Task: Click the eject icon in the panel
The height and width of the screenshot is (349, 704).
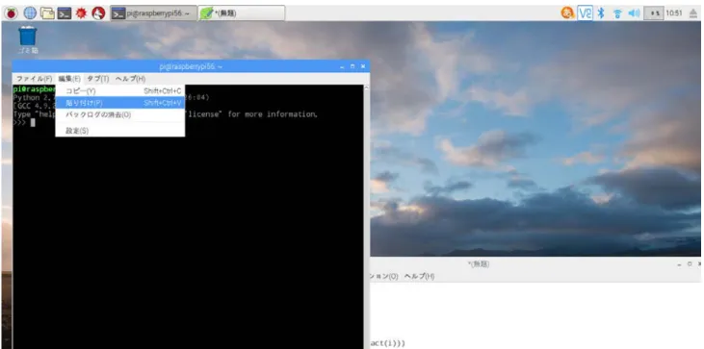Action: (693, 13)
